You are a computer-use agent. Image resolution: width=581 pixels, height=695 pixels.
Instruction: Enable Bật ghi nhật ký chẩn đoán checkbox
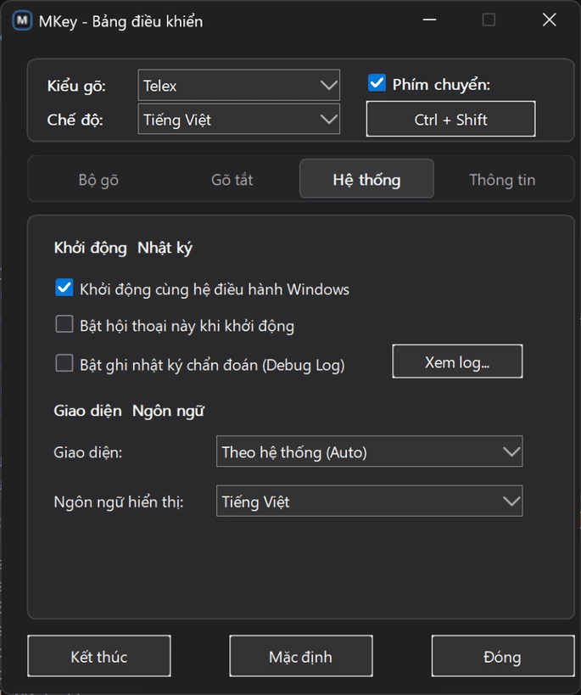(x=64, y=363)
